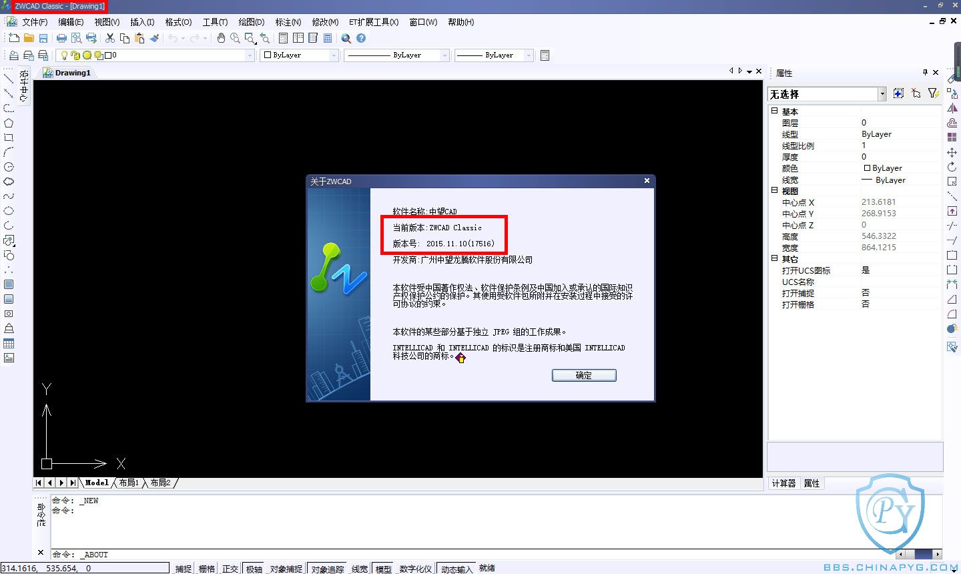Click the Mirror tool in the right toolbar

[952, 108]
